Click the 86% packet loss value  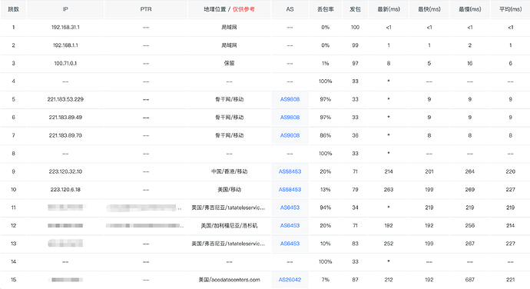click(325, 135)
